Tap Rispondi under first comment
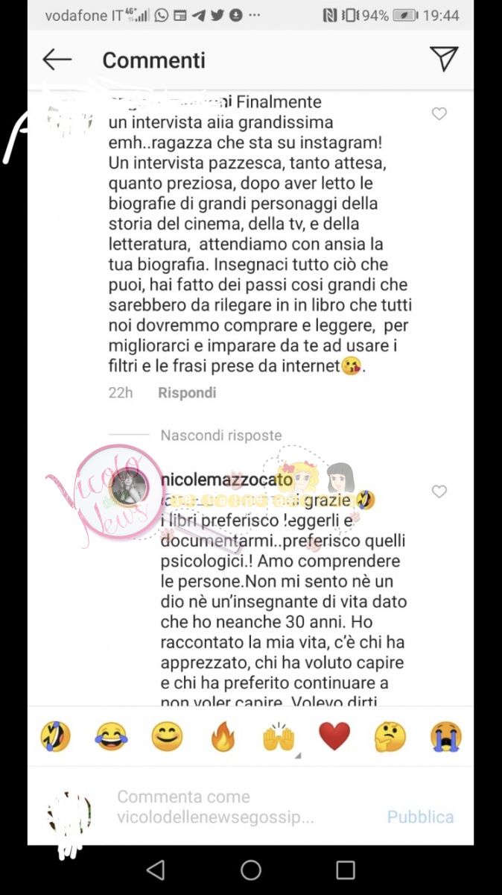 [187, 392]
